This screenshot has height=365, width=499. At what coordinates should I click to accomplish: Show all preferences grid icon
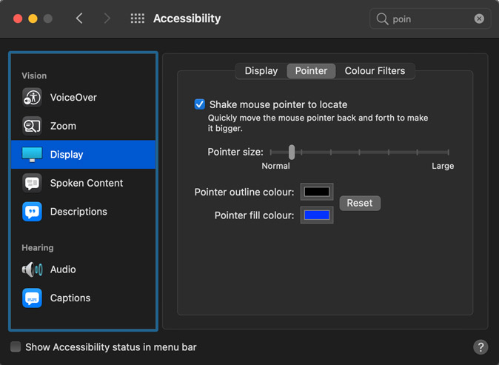click(x=138, y=19)
